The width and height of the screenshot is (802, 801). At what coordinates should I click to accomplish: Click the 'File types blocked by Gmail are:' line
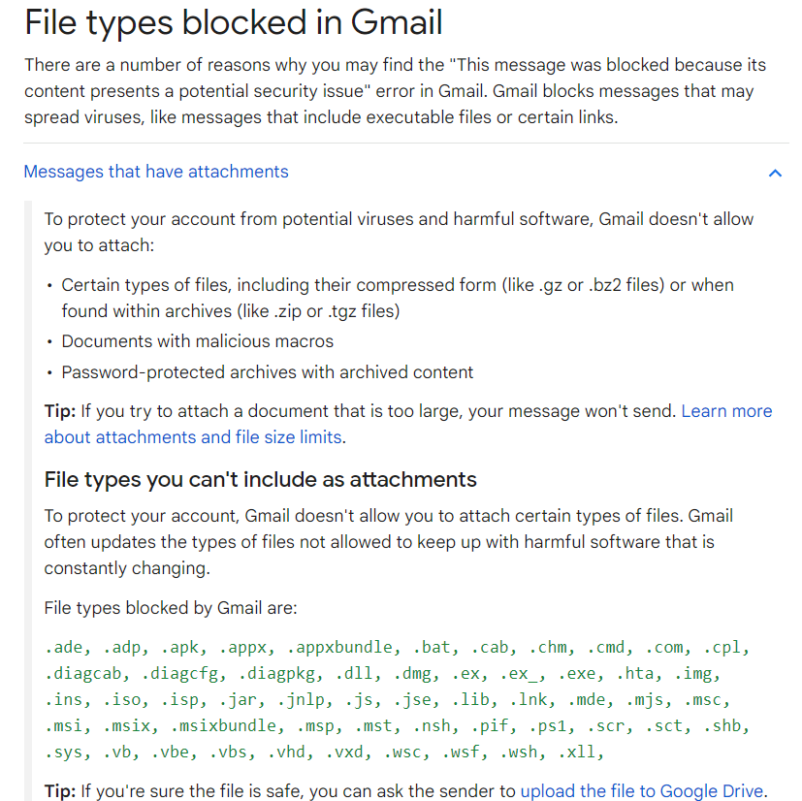pyautogui.click(x=171, y=609)
